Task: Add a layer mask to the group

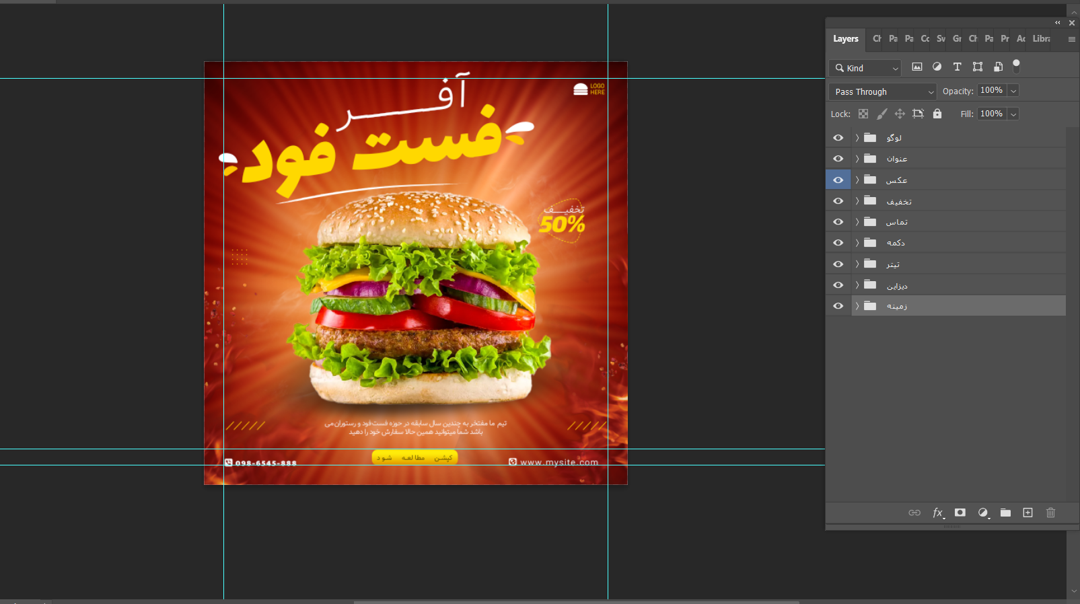Action: point(960,513)
